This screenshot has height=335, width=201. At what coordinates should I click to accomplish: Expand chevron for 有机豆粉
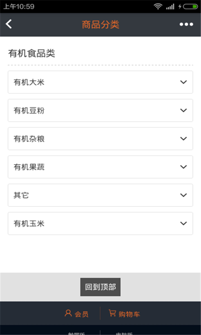click(x=183, y=110)
